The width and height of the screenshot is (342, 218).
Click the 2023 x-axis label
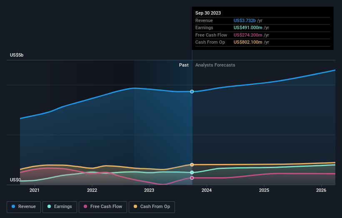[x=149, y=191]
